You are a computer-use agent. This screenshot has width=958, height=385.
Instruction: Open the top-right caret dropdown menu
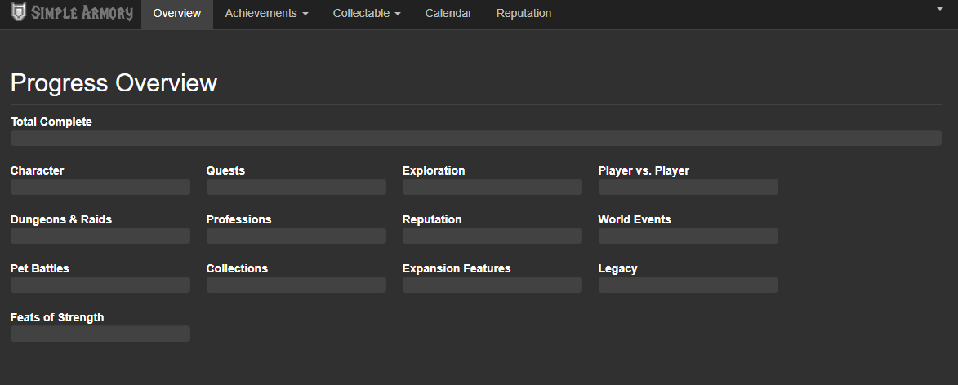point(940,9)
